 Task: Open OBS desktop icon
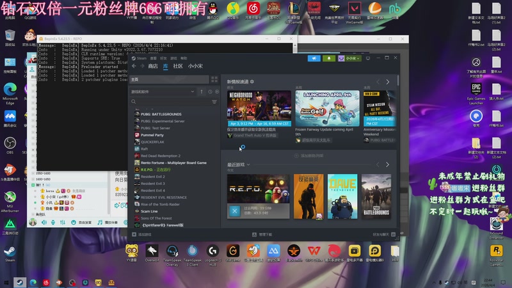pos(10,145)
